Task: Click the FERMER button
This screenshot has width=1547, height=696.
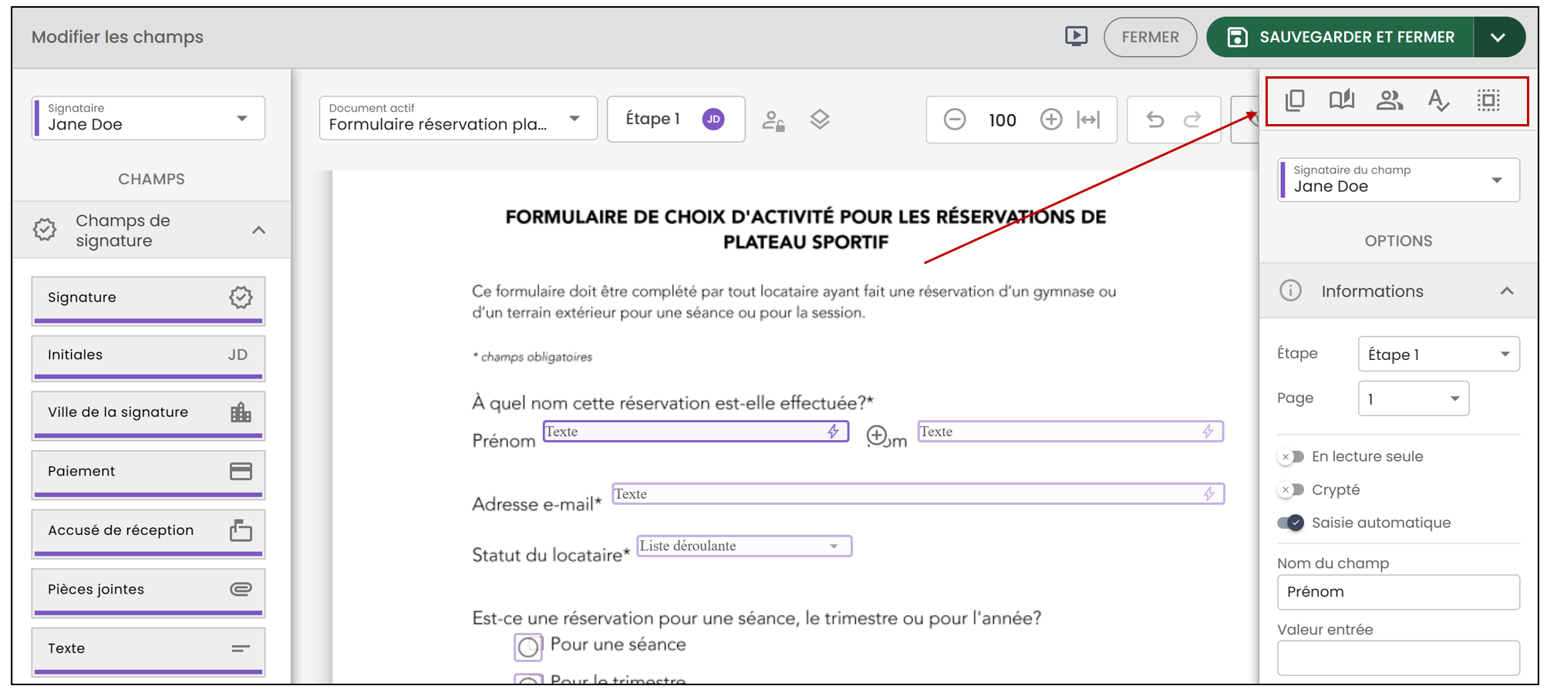Action: (1150, 37)
